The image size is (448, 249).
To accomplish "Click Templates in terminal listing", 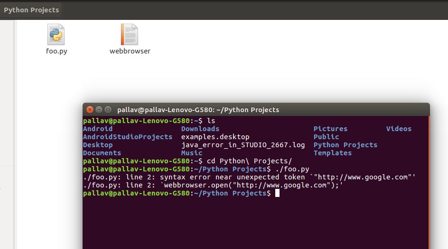I will pyautogui.click(x=333, y=153).
